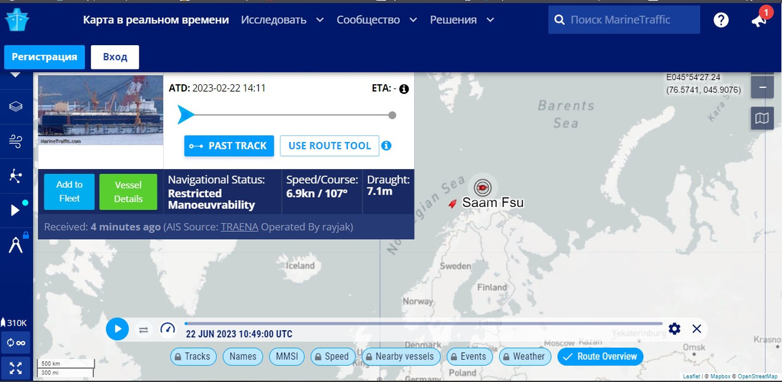Click the playback loop arrows icon
This screenshot has width=782, height=382.
click(x=144, y=330)
